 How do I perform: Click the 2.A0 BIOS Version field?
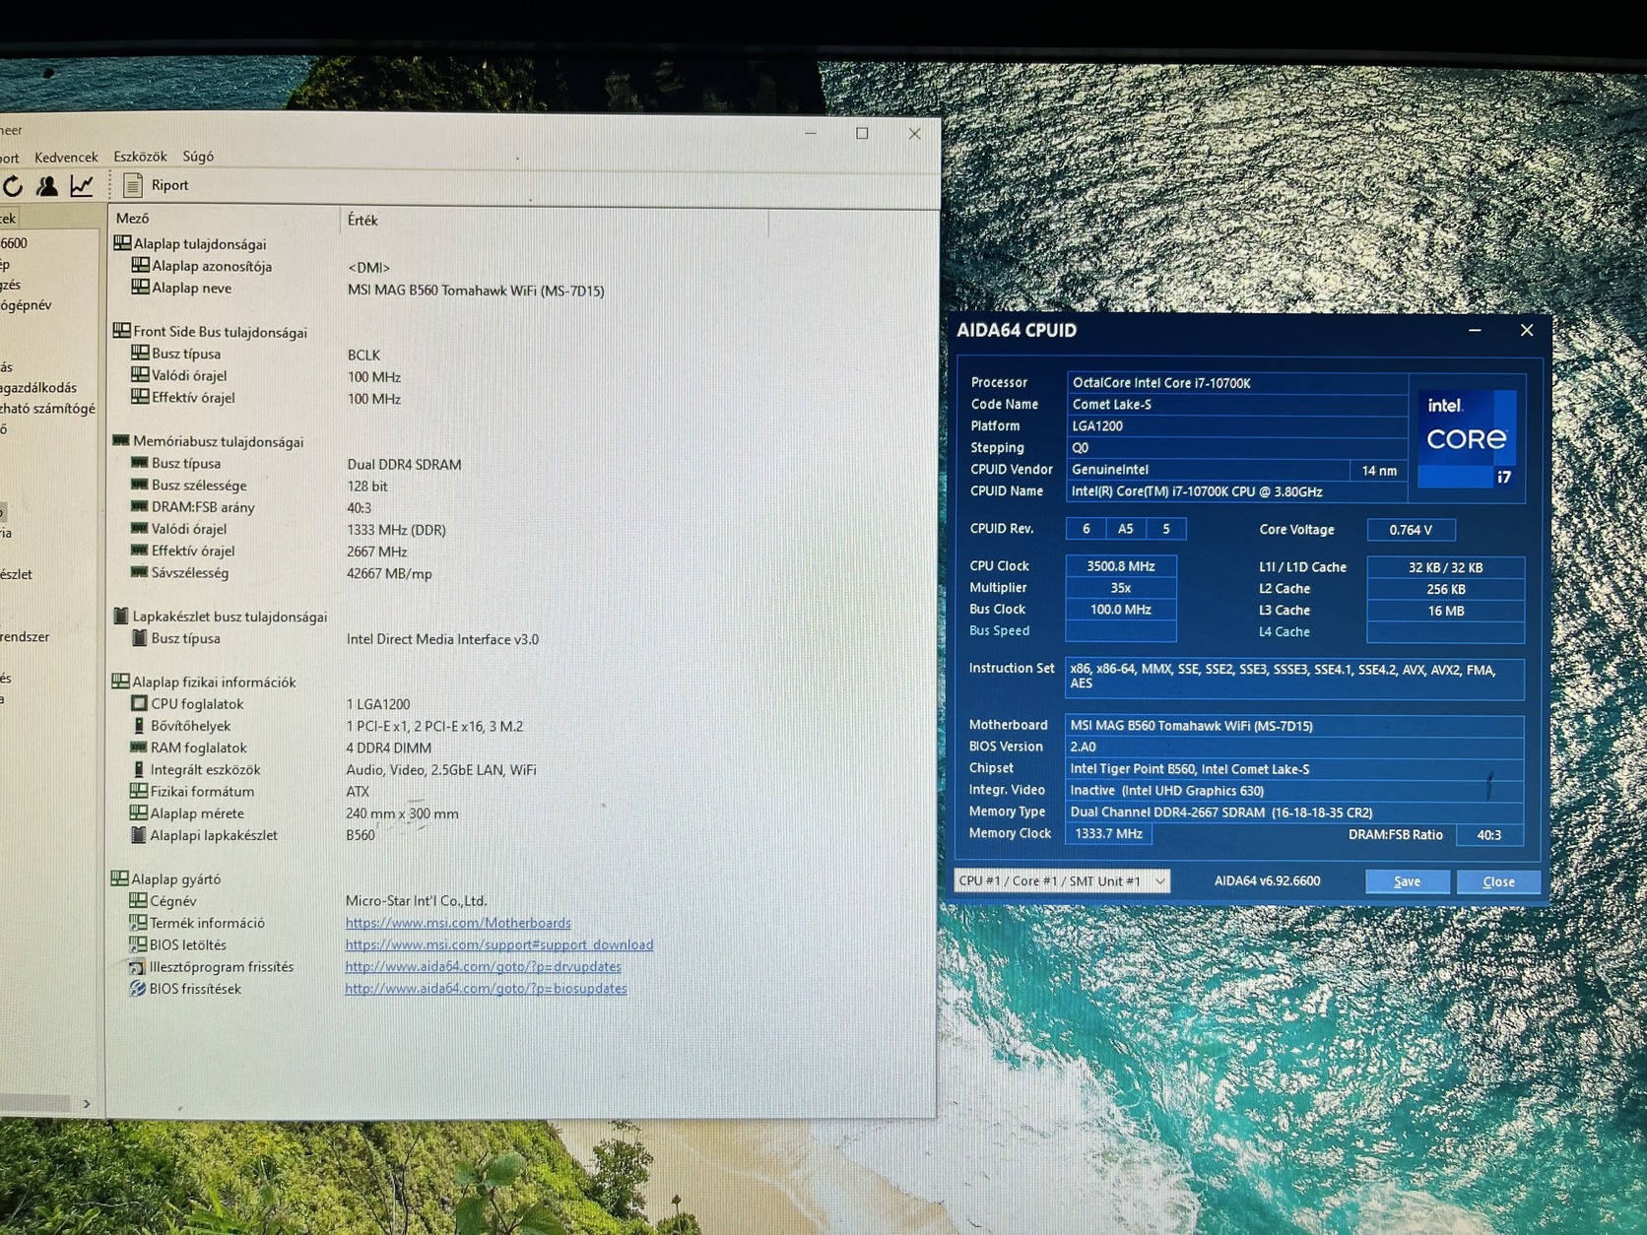[1294, 747]
